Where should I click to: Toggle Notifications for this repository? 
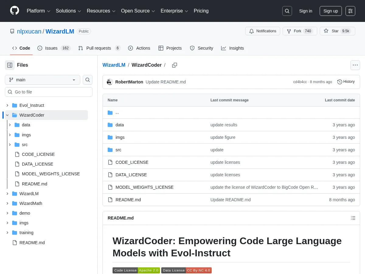[x=262, y=31]
